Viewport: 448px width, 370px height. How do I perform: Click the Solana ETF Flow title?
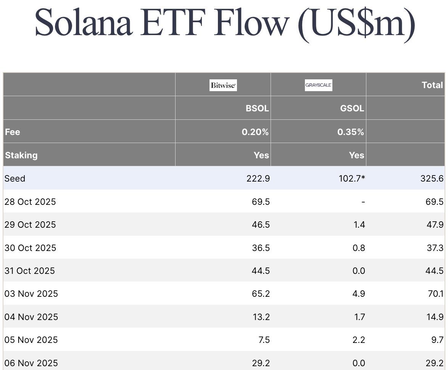[224, 23]
